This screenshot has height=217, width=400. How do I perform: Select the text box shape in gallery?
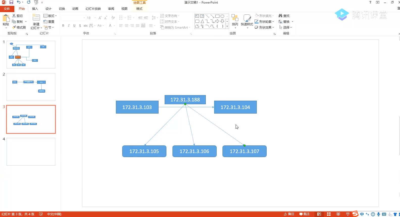click(x=197, y=16)
